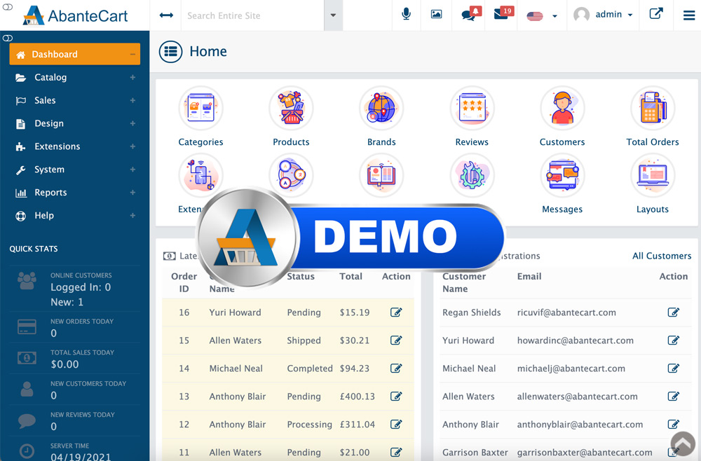This screenshot has height=461, width=701.
Task: Edit customer Regan Shields
Action: [674, 312]
